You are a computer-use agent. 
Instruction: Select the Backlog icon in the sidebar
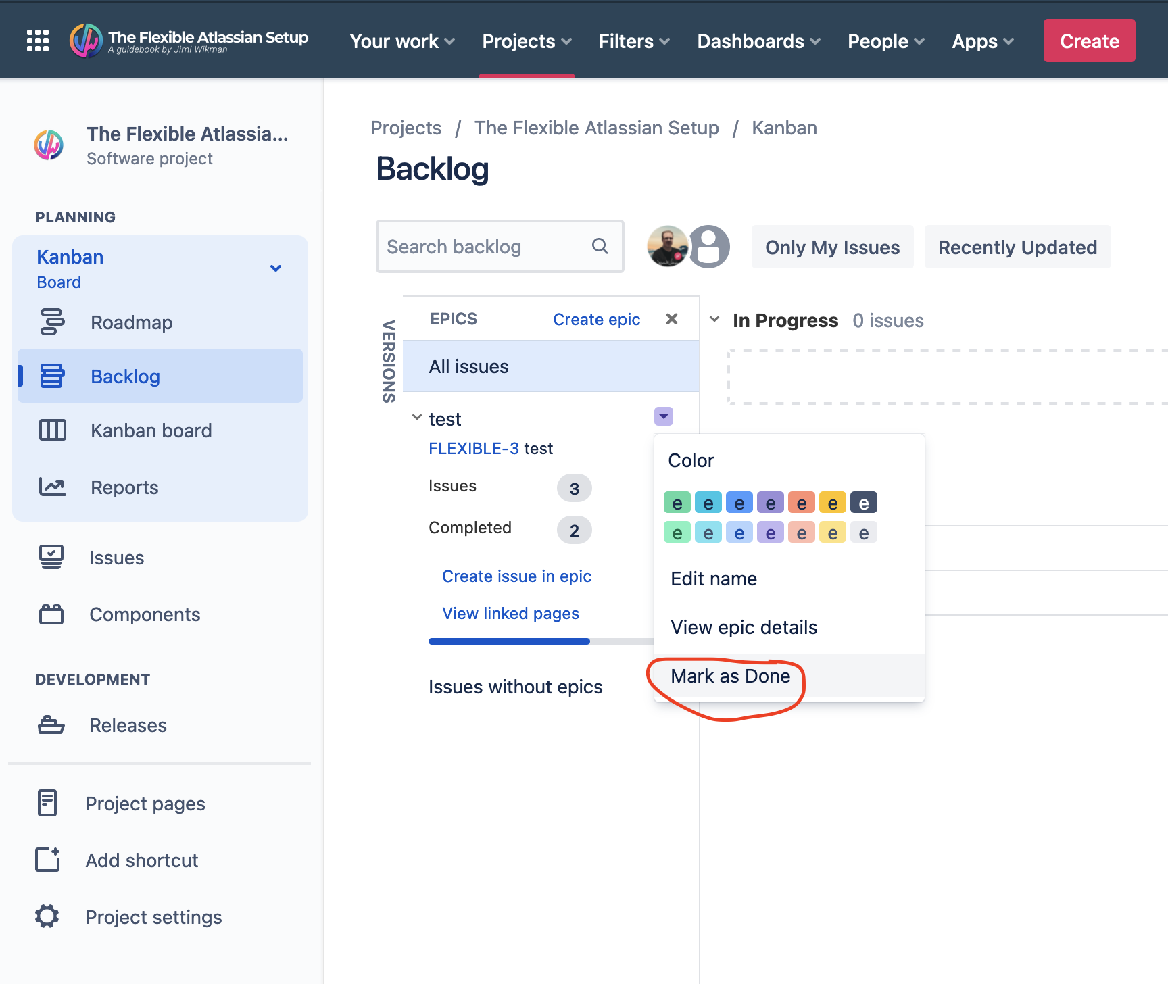click(53, 376)
